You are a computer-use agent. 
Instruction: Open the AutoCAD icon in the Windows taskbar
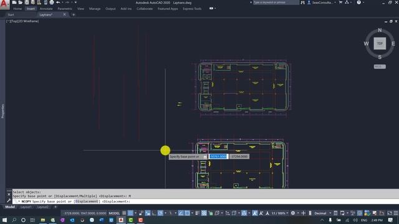click(121, 220)
